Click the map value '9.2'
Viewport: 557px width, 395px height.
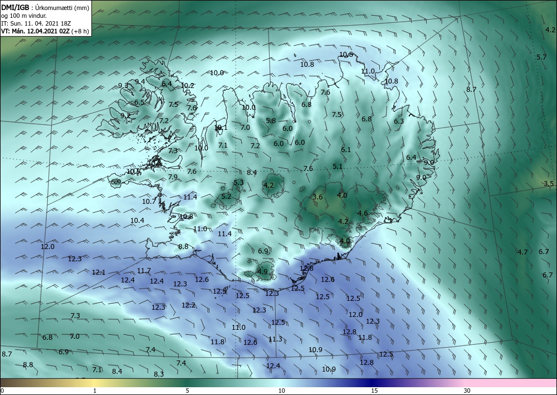coord(125,116)
